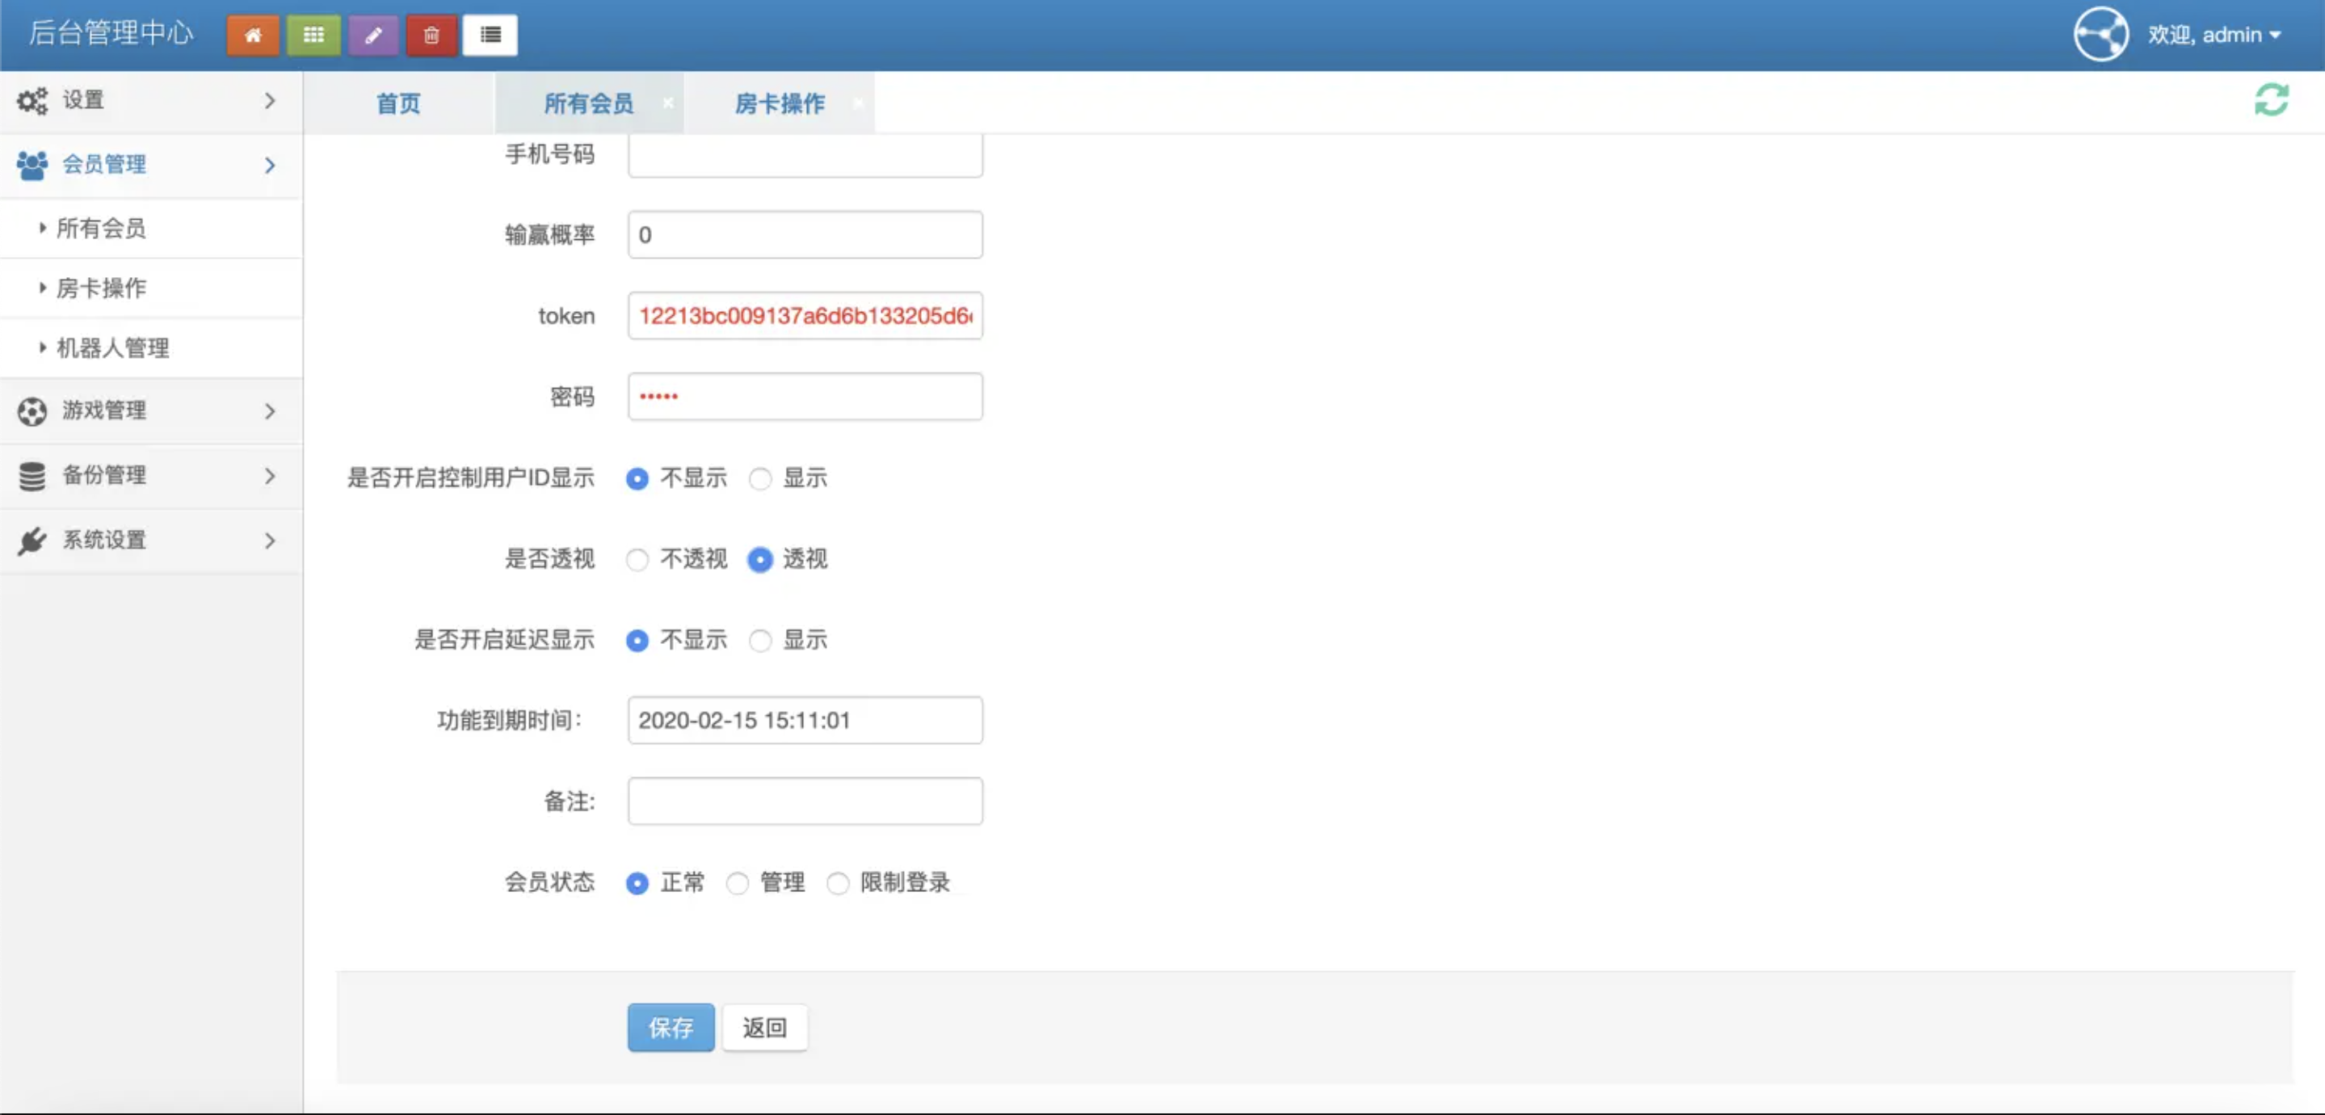The height and width of the screenshot is (1115, 2325).
Task: Set 会员状态 to 正常
Action: tap(637, 883)
